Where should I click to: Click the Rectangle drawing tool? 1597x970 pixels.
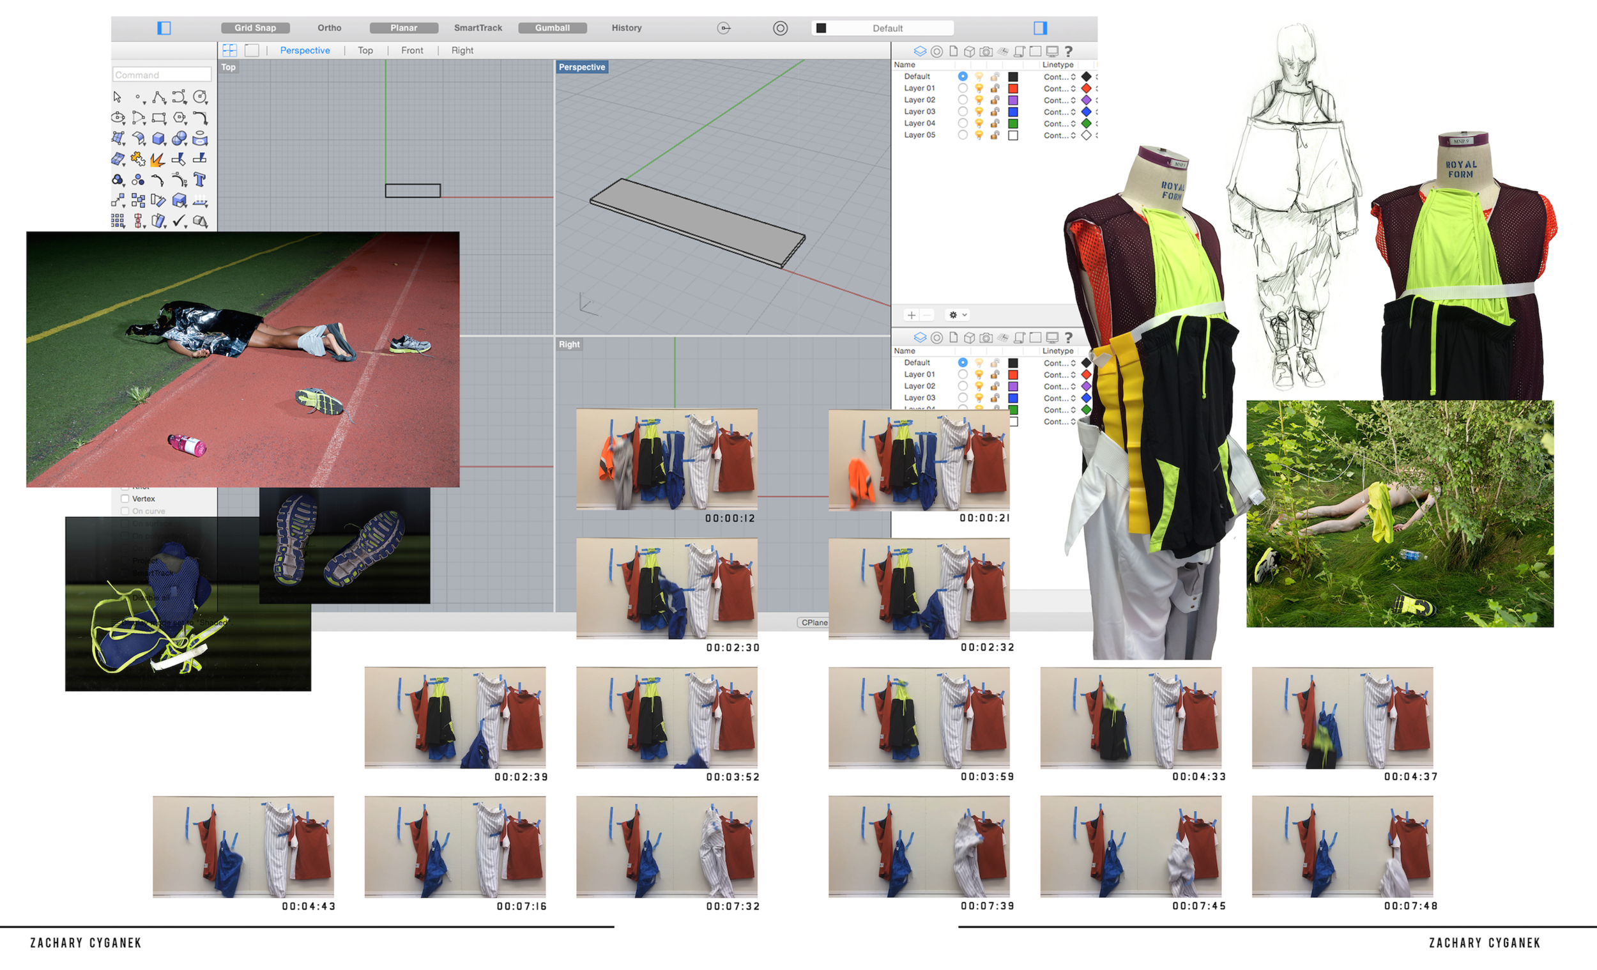pyautogui.click(x=159, y=118)
